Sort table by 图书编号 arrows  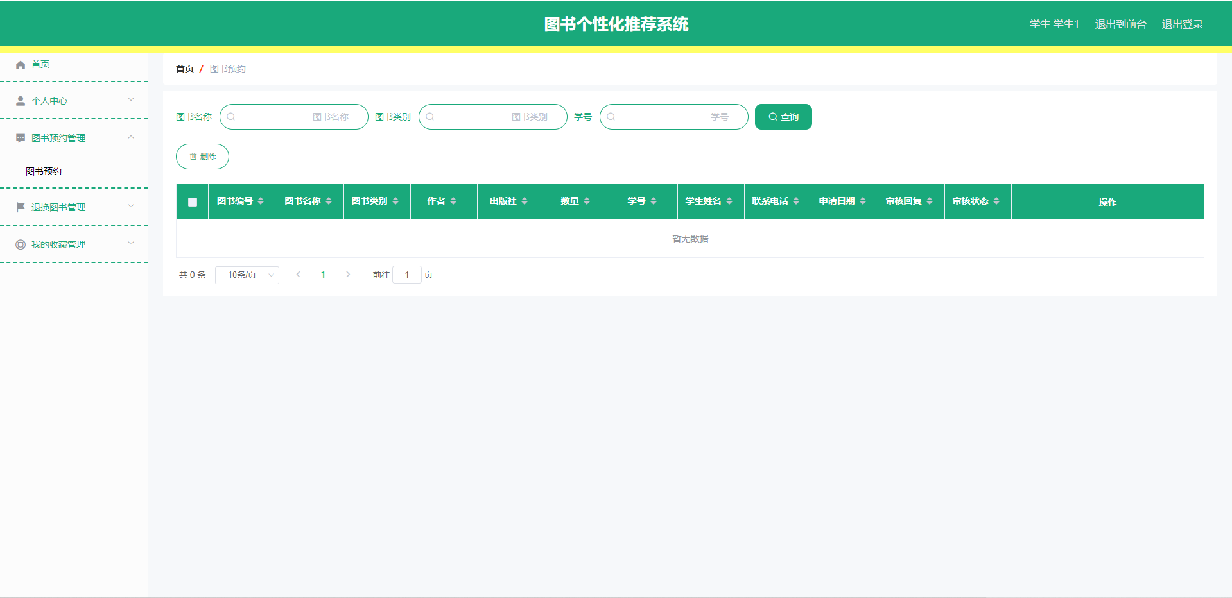[261, 201]
